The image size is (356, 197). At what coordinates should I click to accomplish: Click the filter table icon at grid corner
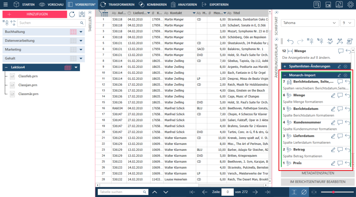104,13
